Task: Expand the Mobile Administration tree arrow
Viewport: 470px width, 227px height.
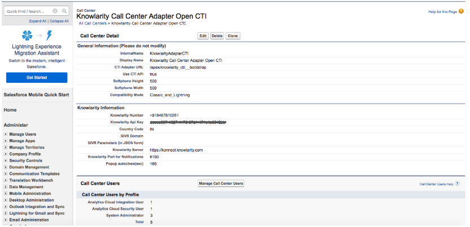Action: pos(6,194)
